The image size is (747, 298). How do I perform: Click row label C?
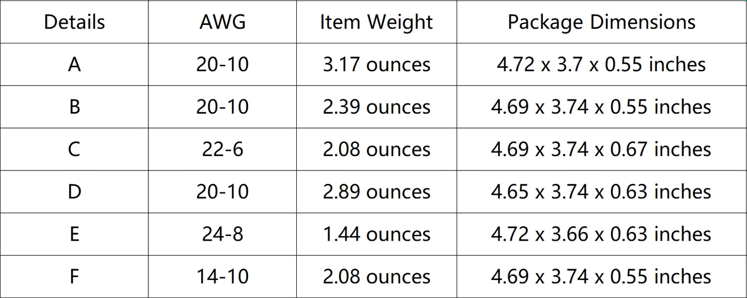pos(74,149)
